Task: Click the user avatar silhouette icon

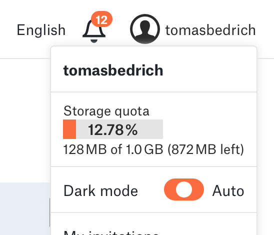Action: tap(145, 29)
